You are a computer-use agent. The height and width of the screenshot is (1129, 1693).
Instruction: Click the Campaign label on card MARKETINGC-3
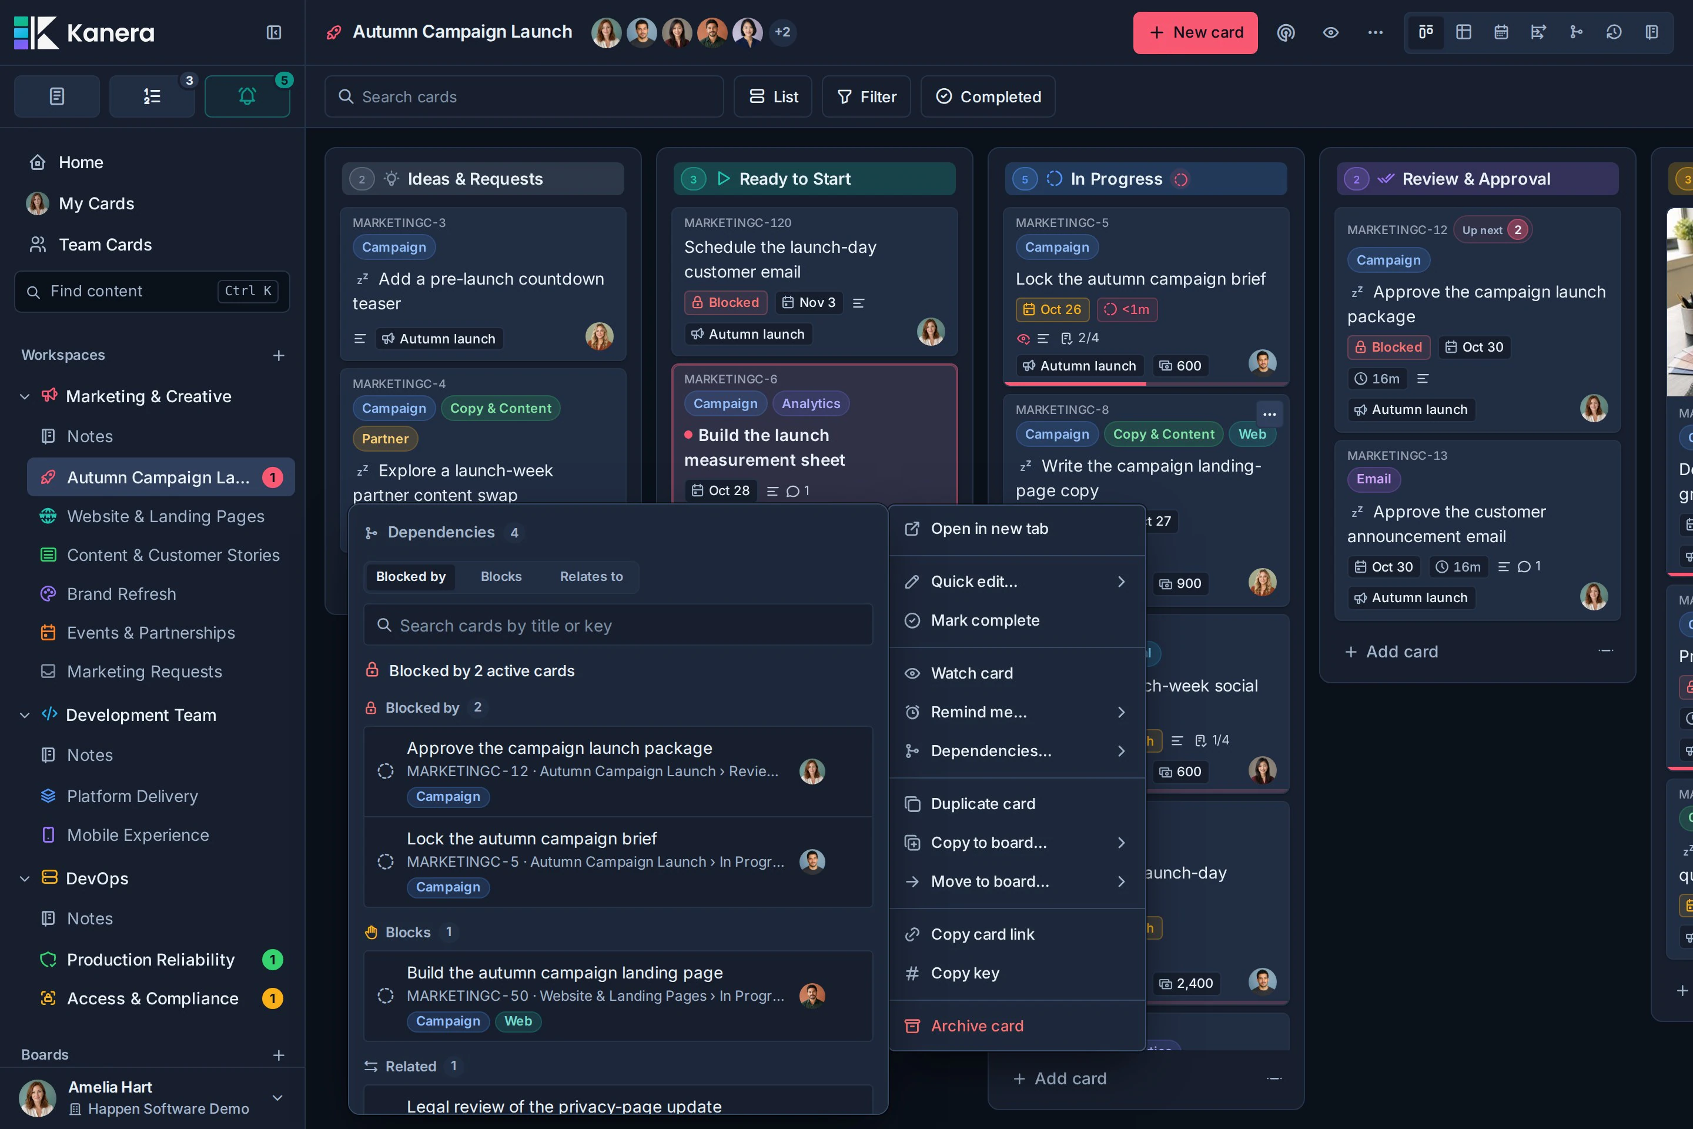[x=394, y=247]
